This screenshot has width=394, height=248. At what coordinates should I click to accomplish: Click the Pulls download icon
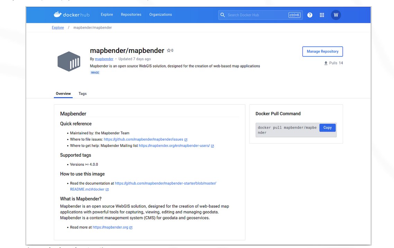coord(326,63)
